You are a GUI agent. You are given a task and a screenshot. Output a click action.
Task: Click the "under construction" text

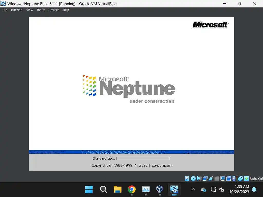[x=152, y=101]
